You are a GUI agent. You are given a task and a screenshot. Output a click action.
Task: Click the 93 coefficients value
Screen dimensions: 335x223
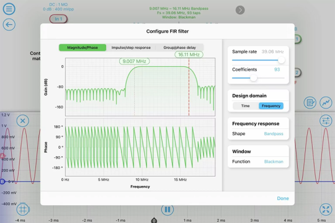pos(277,69)
